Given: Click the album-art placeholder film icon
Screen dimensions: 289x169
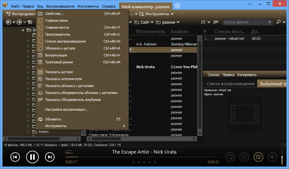Looking at the screenshot, I should coord(245,114).
